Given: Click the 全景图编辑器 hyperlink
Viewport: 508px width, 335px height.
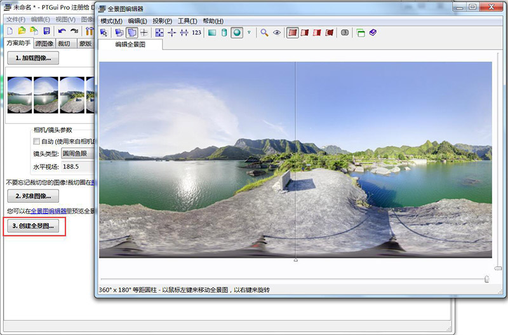Looking at the screenshot, I should click(x=50, y=211).
